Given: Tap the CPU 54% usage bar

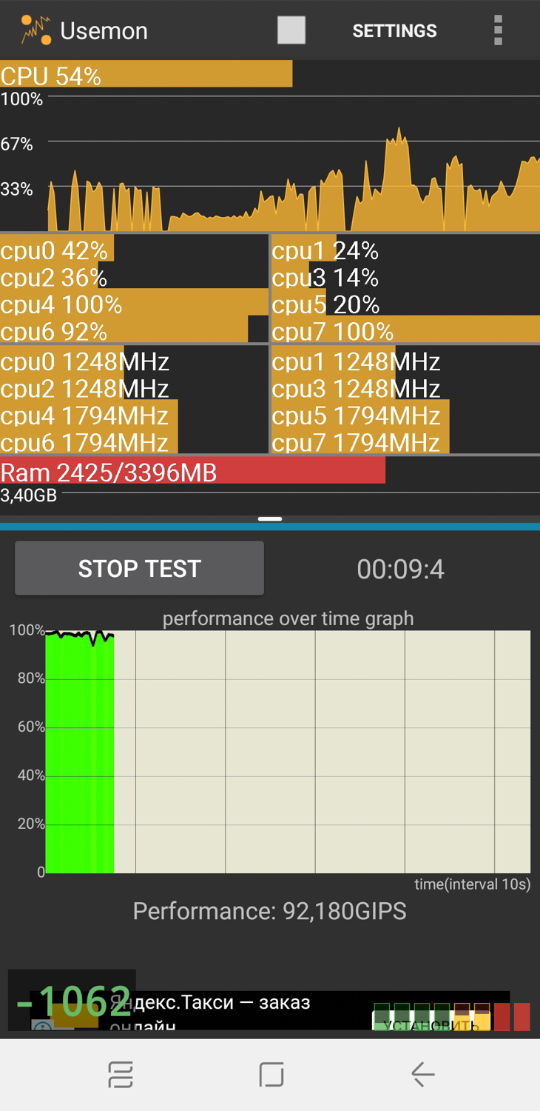Looking at the screenshot, I should [146, 74].
